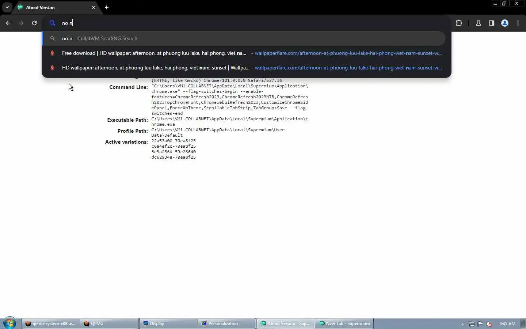Screen dimensions: 526x329
Task: Open a new tab with plus button
Action: (x=107, y=7)
